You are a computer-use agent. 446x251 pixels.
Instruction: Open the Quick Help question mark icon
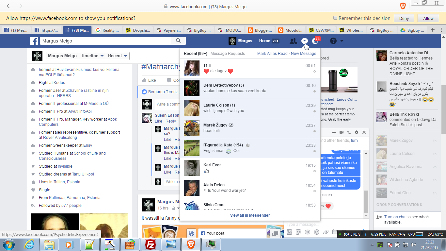coord(333,41)
